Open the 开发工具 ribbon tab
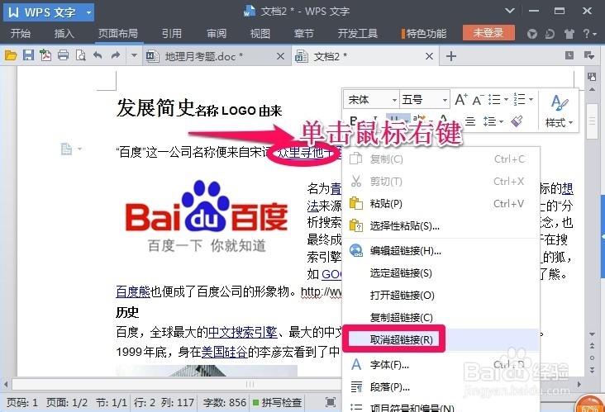Image resolution: width=605 pixels, height=412 pixels. coord(358,34)
